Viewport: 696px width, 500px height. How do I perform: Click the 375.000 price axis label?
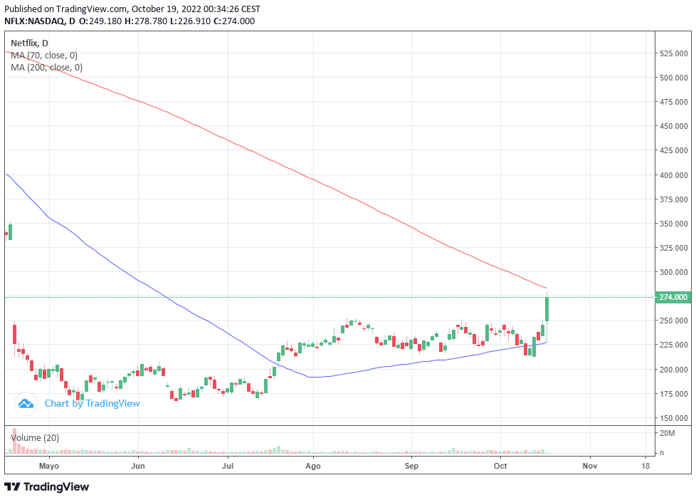673,199
